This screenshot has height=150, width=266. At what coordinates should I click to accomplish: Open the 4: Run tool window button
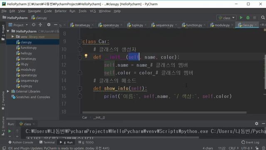click(66, 142)
